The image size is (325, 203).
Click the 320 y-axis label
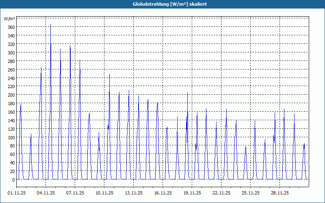click(11, 44)
